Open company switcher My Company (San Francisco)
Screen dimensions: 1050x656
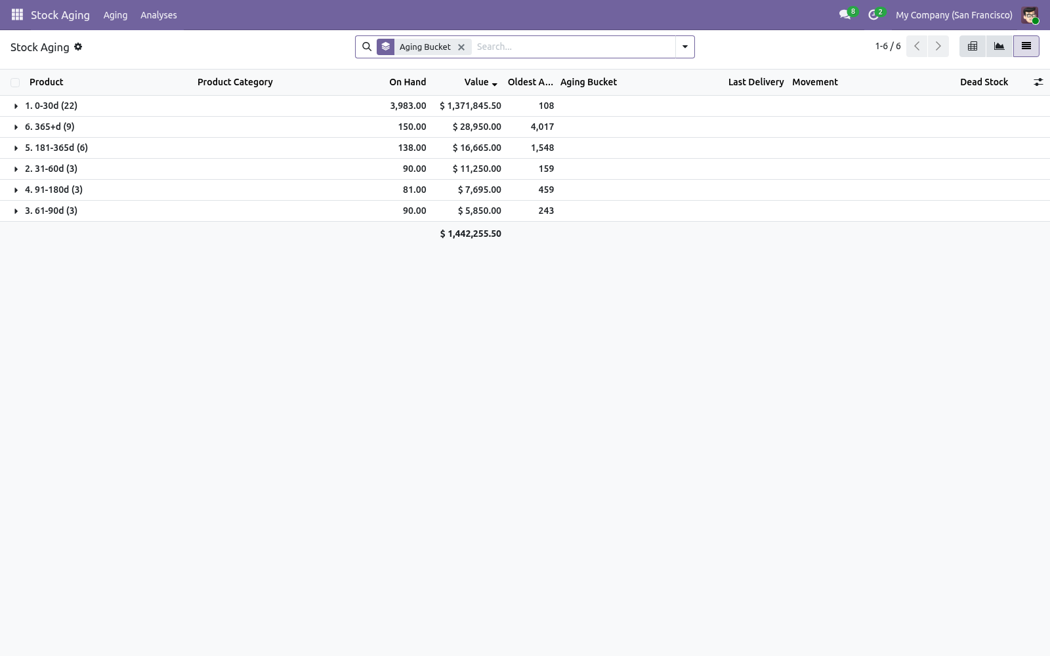[954, 15]
